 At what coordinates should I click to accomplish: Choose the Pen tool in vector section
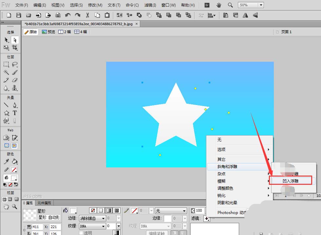(15, 105)
